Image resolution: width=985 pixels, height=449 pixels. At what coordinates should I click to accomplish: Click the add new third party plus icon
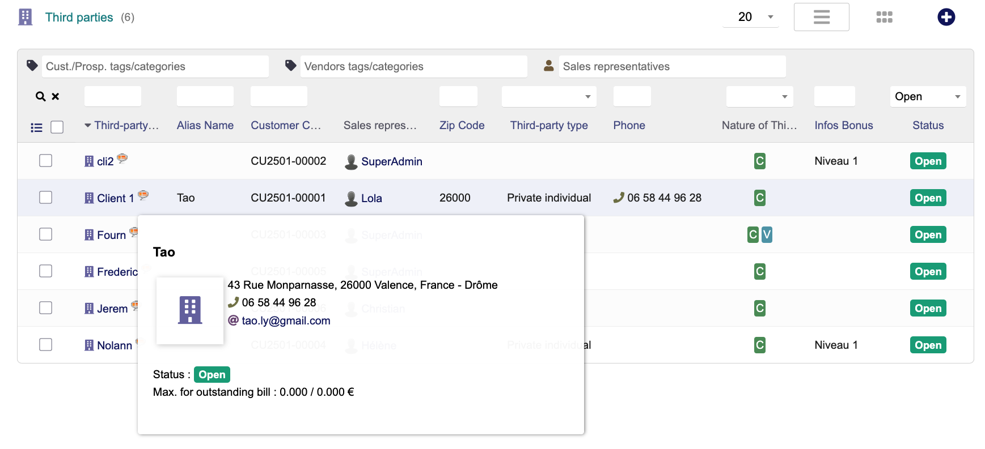click(946, 17)
